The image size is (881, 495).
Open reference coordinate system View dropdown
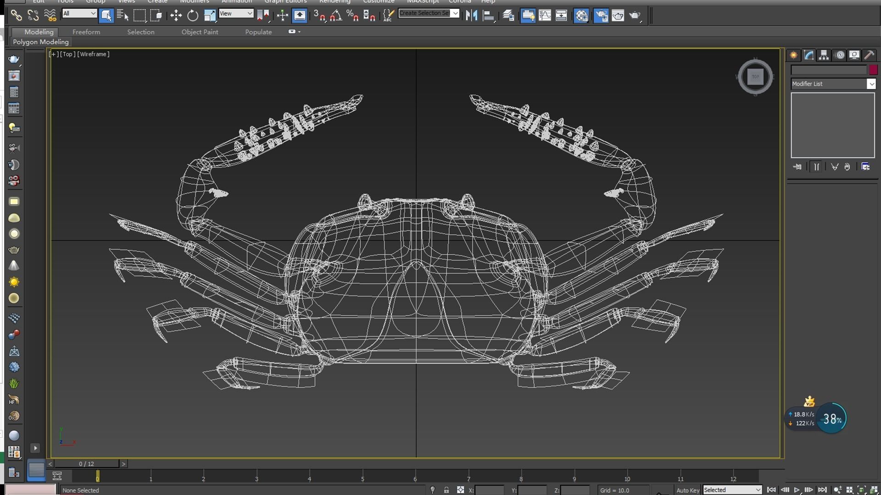236,13
